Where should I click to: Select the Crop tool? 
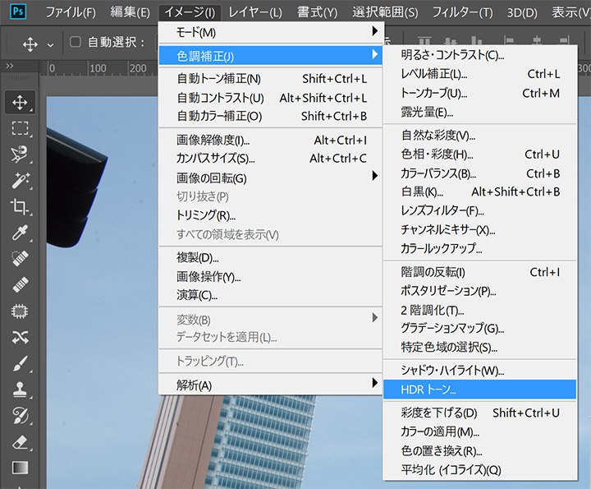tap(21, 206)
